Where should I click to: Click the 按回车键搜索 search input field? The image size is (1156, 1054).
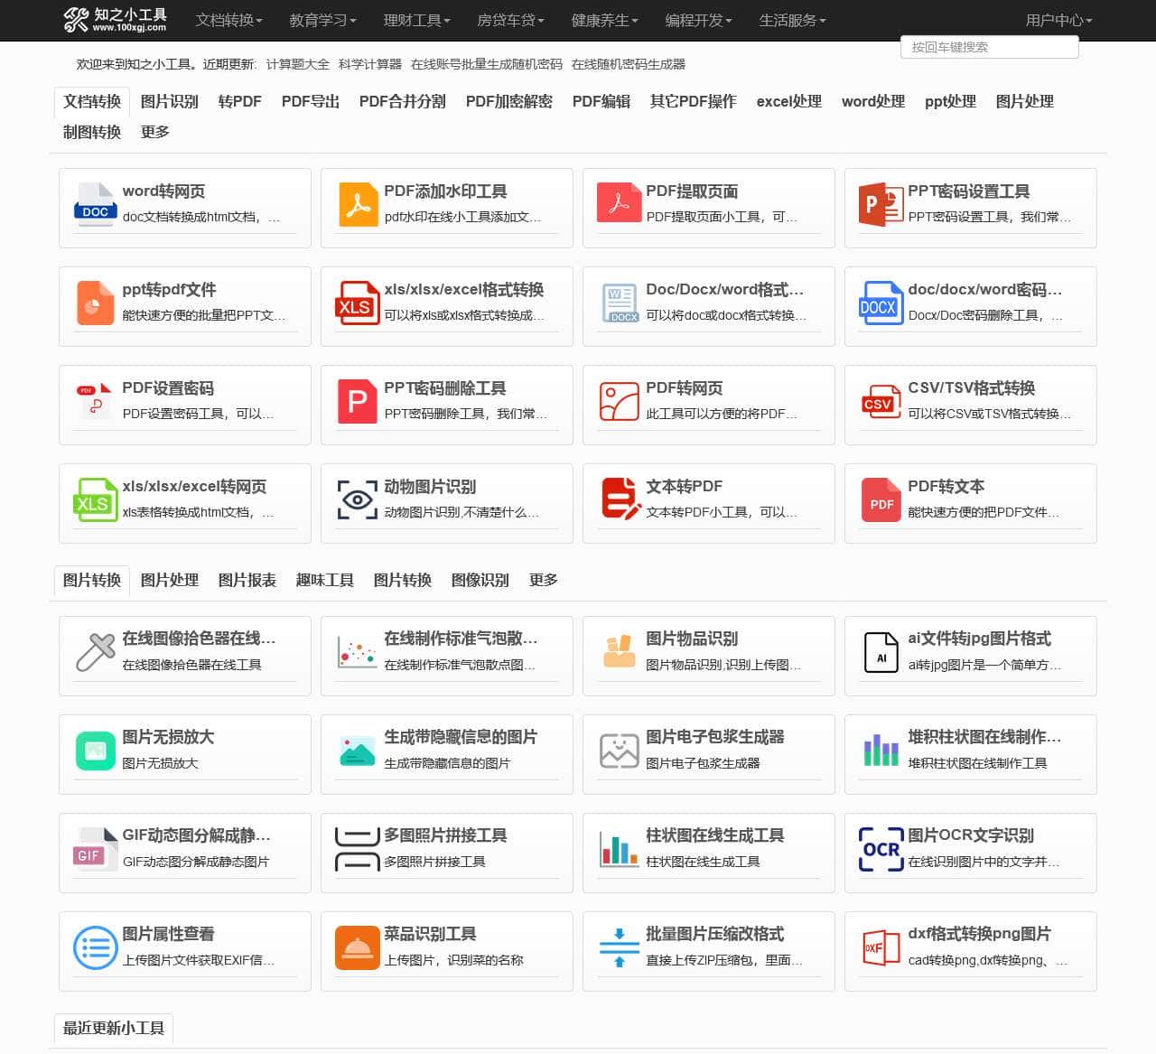coord(989,47)
